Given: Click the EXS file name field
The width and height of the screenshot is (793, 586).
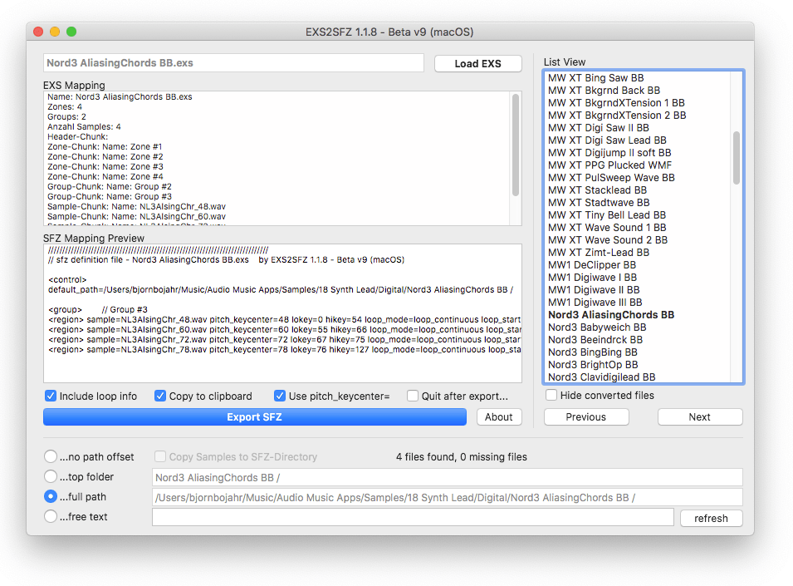Looking at the screenshot, I should click(x=233, y=63).
